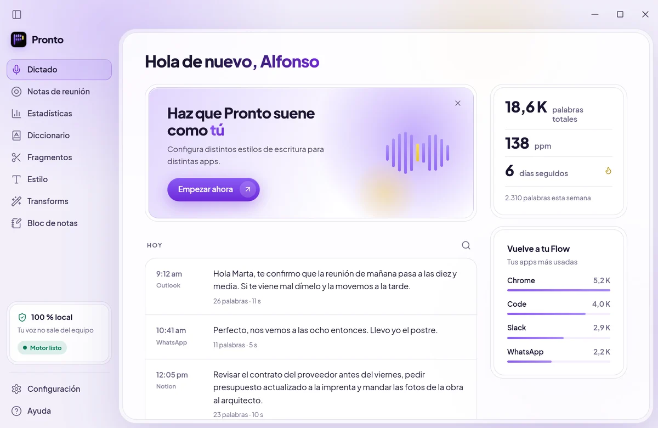Click the Estilo typography icon
Screen dimensions: 658x428
point(16,179)
